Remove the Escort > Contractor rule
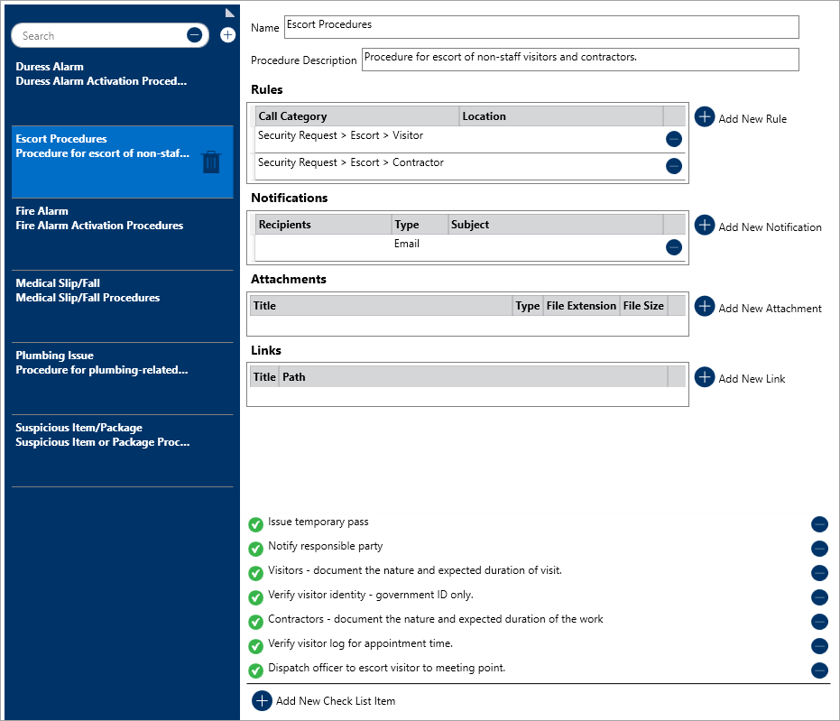This screenshot has width=840, height=721. click(673, 166)
